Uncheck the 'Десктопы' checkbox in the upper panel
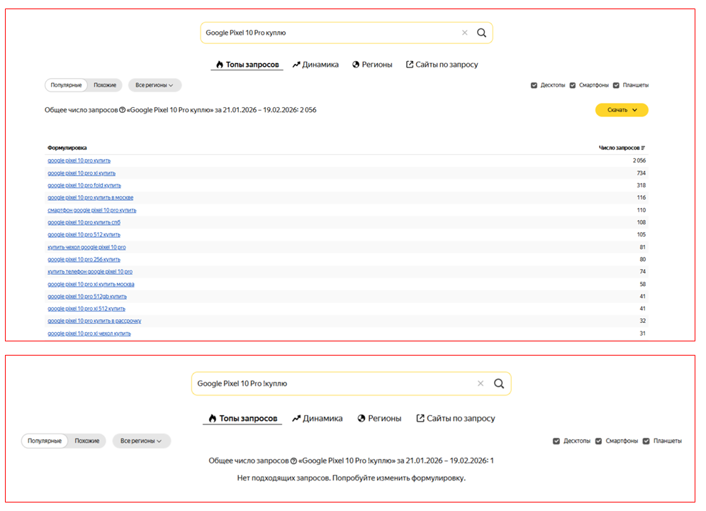 pos(534,85)
